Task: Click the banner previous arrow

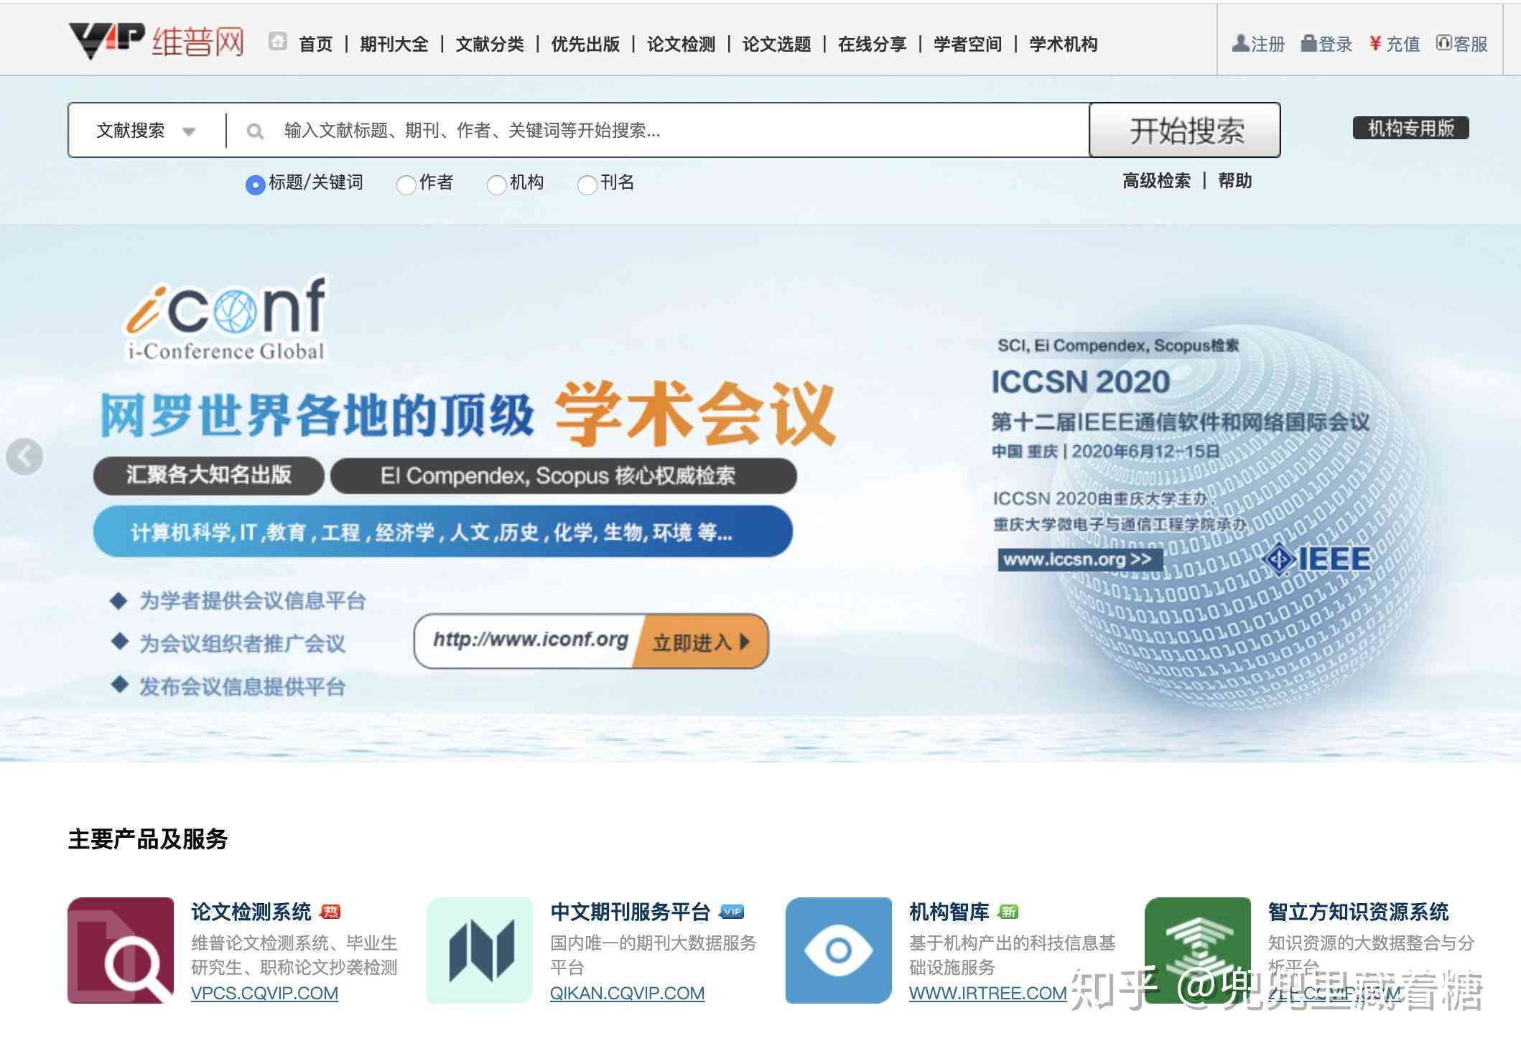Action: tap(24, 457)
